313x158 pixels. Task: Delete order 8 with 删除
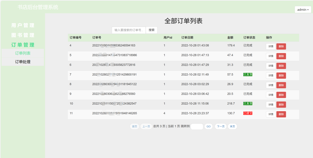click(x=281, y=85)
